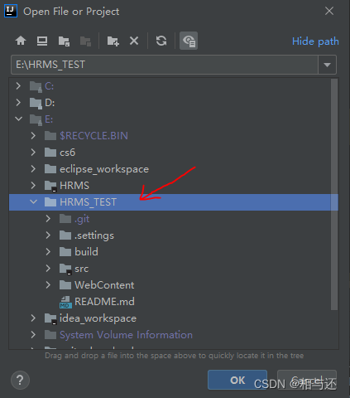The height and width of the screenshot is (398, 350).
Task: Open the help question mark button
Action: (x=20, y=381)
